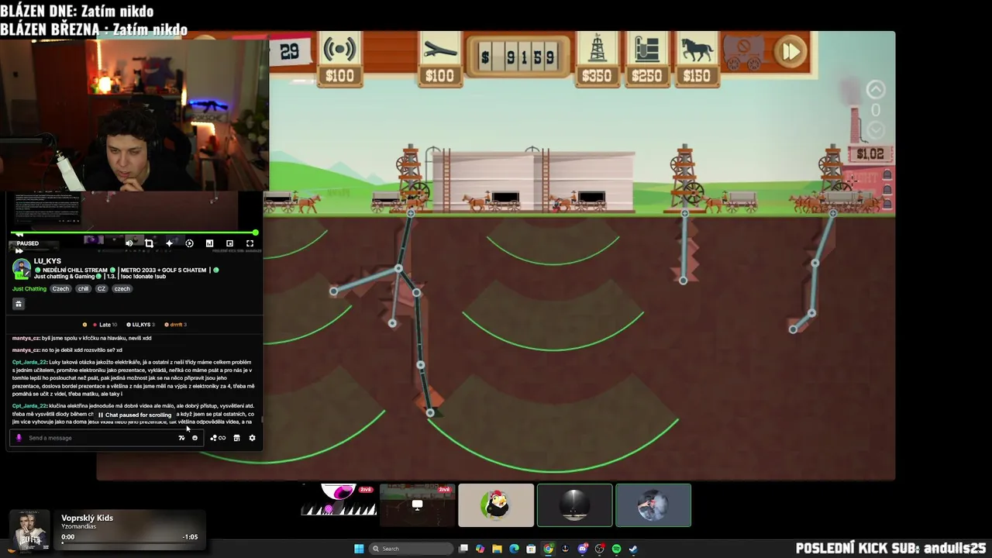Resume chat via Chat paused for scrolling
992x558 pixels.
[134, 415]
